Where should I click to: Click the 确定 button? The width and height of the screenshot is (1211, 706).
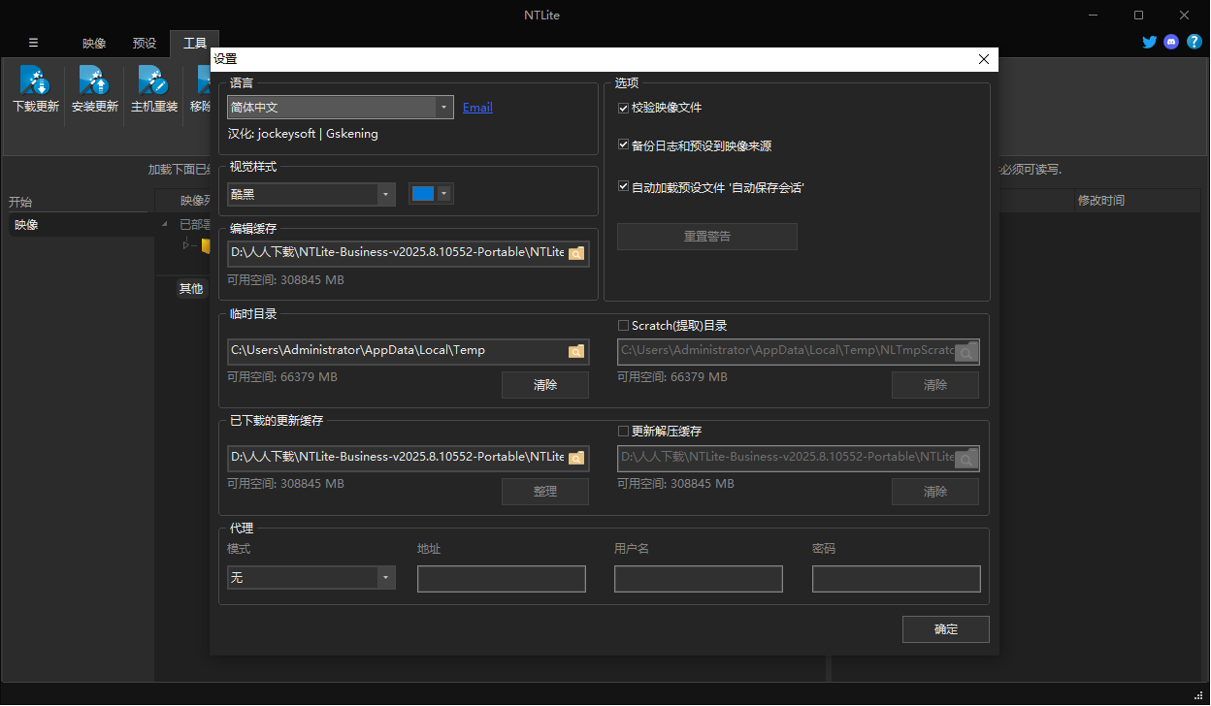coord(945,629)
